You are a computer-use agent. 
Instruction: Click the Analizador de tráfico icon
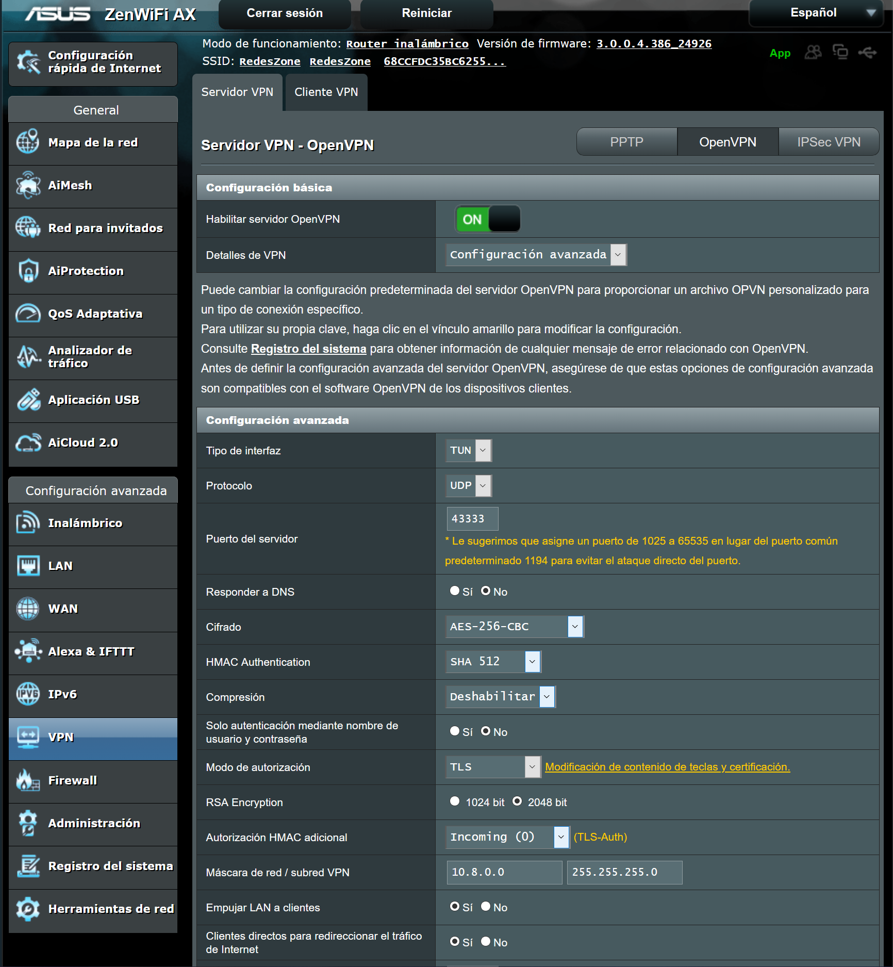28,356
